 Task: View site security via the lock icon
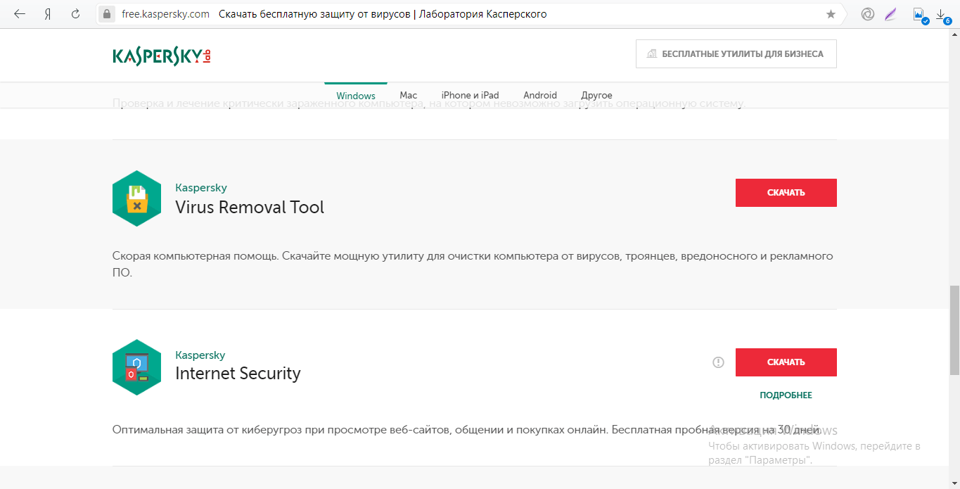107,14
